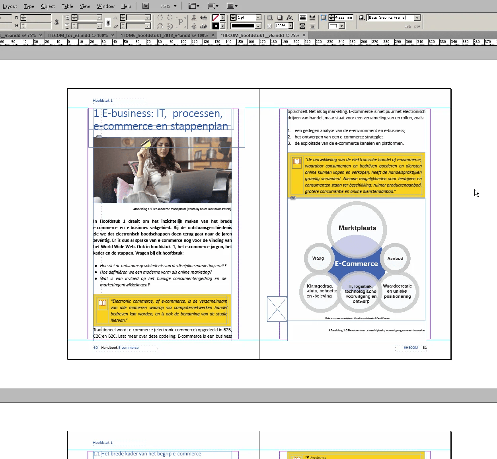The height and width of the screenshot is (459, 497).
Task: Click the fill color swatch with red slash
Action: point(216,18)
